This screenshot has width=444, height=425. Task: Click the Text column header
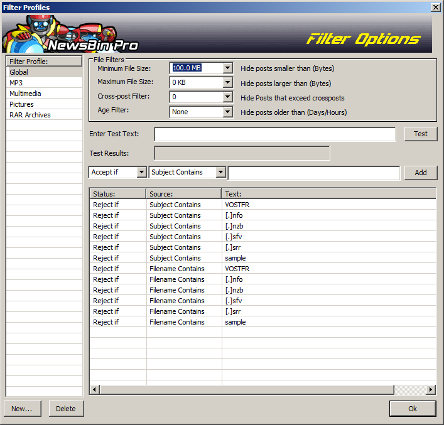point(328,194)
